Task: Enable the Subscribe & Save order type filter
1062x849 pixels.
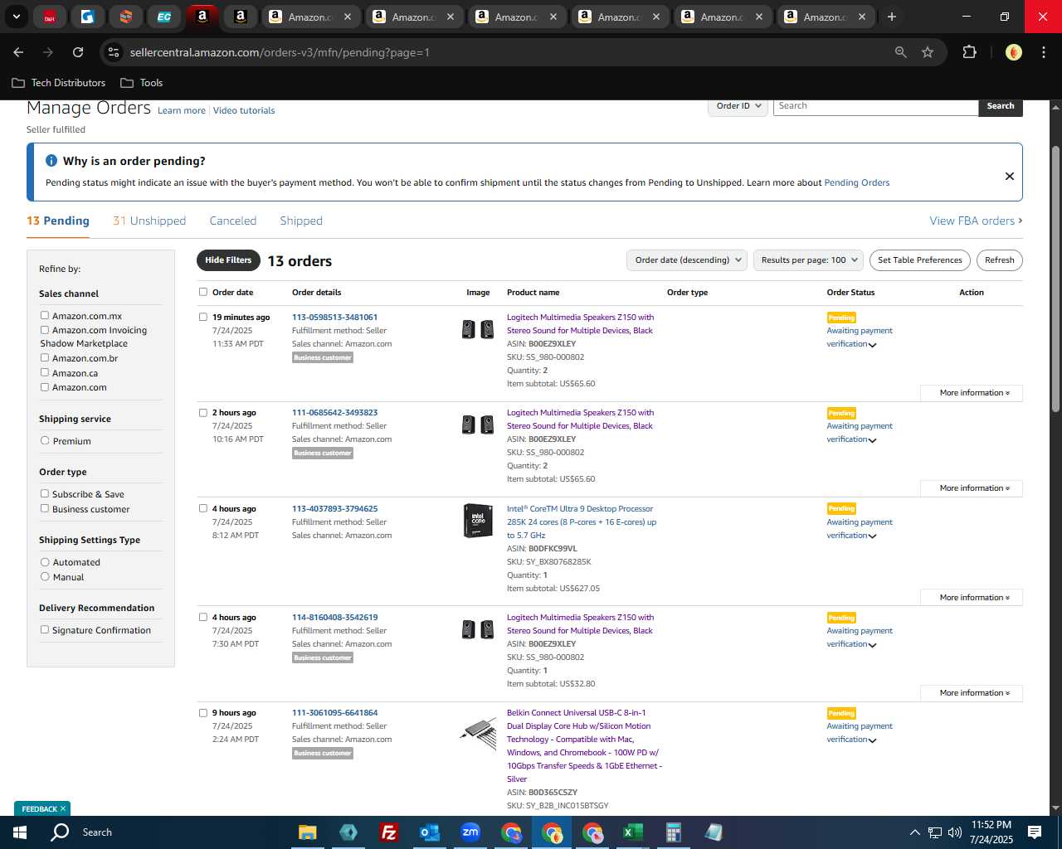Action: click(x=45, y=493)
